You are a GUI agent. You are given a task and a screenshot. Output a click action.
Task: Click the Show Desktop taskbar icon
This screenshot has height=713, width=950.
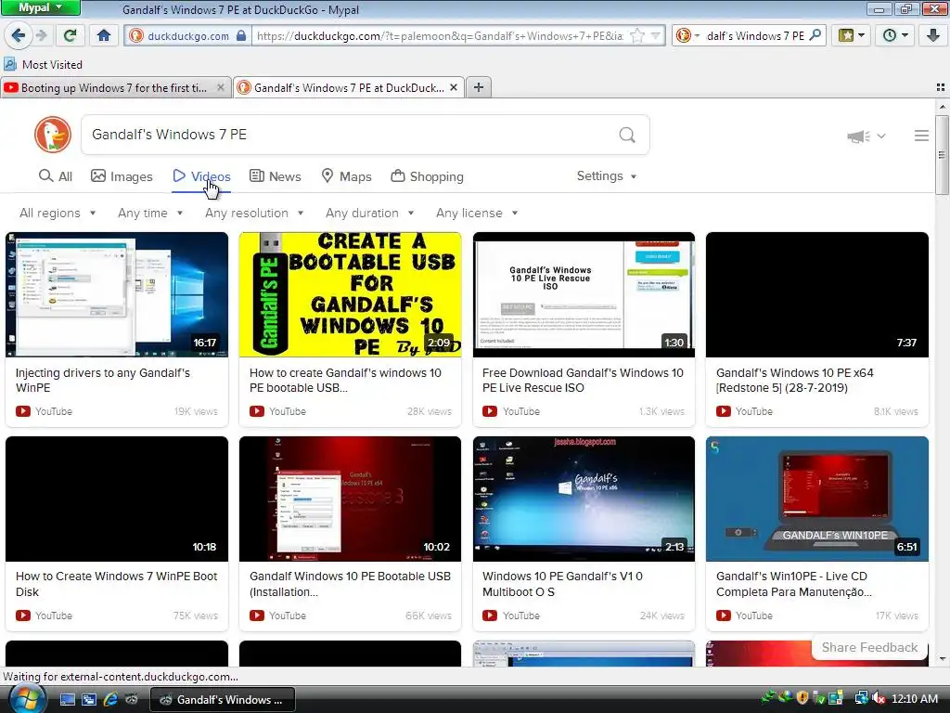pos(67,700)
